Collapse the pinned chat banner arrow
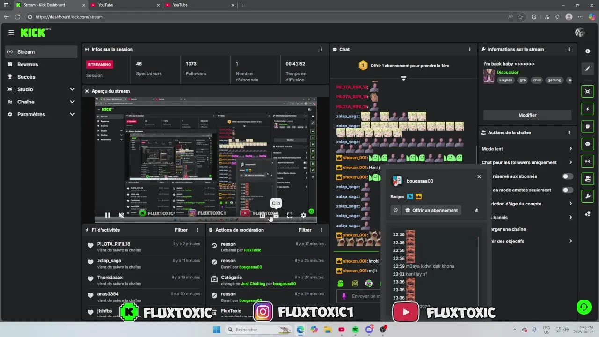 tap(403, 78)
